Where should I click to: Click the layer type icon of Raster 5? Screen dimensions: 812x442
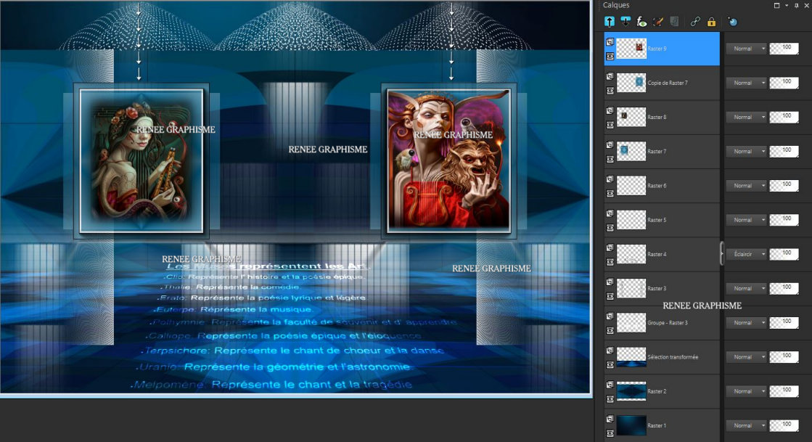610,213
